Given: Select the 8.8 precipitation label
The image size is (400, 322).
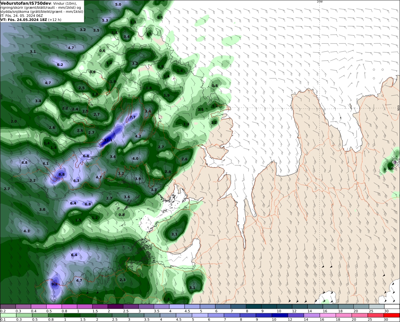Looking at the screenshot, I should [62, 174].
